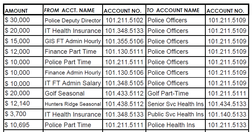
Task: Click the AMOUNT column header
Action: (16, 11)
